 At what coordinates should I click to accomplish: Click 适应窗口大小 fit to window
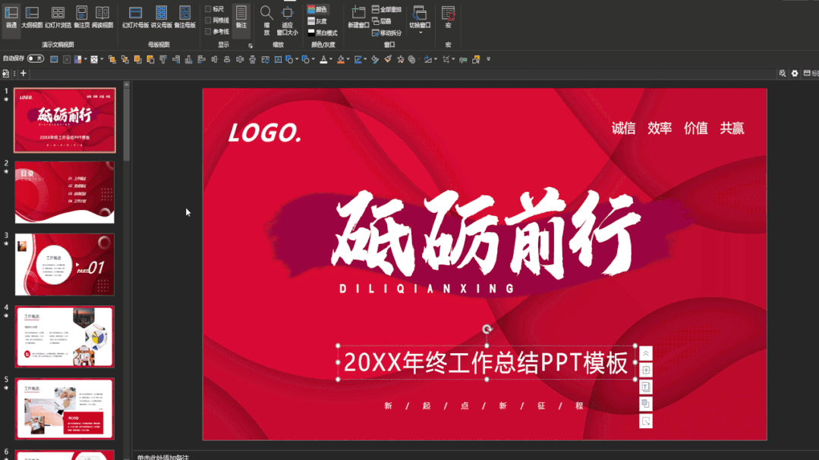[x=287, y=20]
